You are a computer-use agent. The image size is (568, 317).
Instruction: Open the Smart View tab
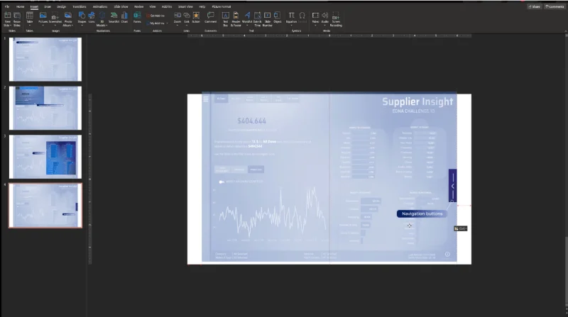(185, 6)
